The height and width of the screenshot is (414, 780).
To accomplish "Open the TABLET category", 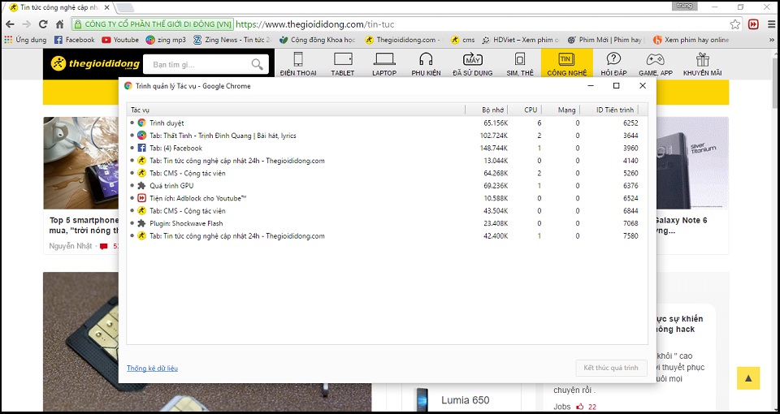I will pos(343,64).
